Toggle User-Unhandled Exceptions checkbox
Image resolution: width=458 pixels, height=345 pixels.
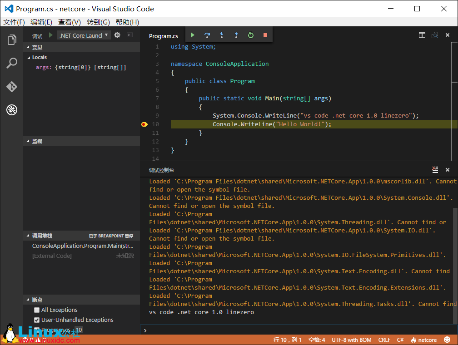pyautogui.click(x=37, y=320)
